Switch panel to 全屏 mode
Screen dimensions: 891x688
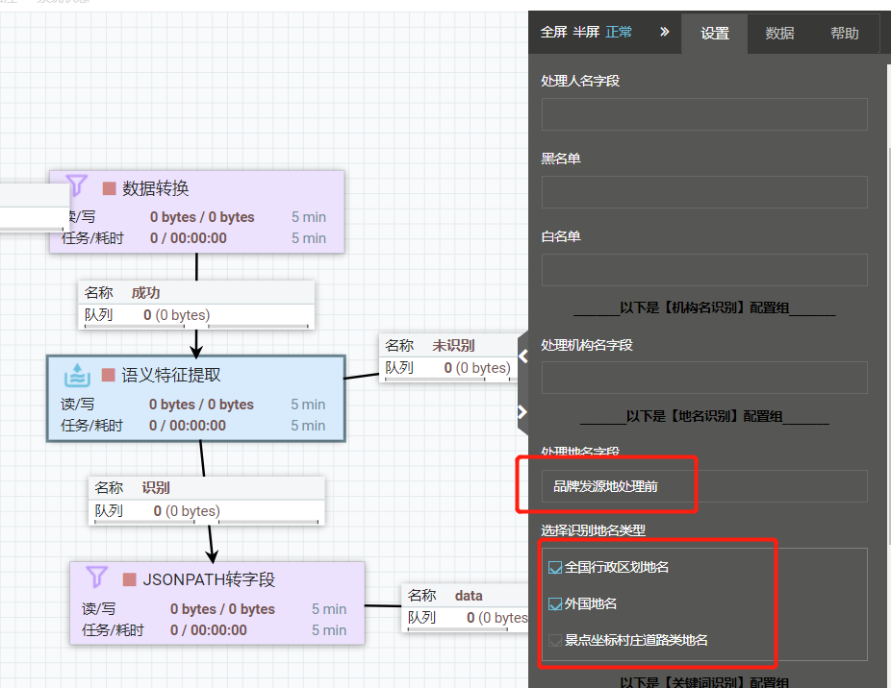pos(553,32)
